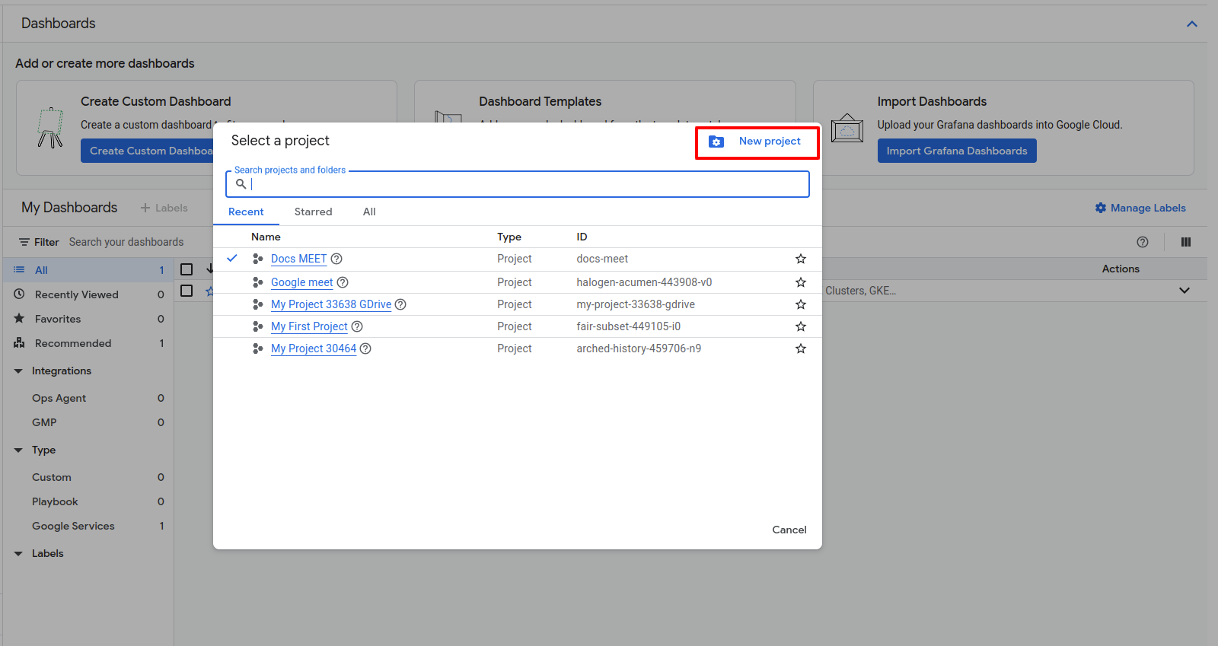Viewport: 1218px width, 646px height.
Task: Star the Google meet project
Action: coord(801,282)
